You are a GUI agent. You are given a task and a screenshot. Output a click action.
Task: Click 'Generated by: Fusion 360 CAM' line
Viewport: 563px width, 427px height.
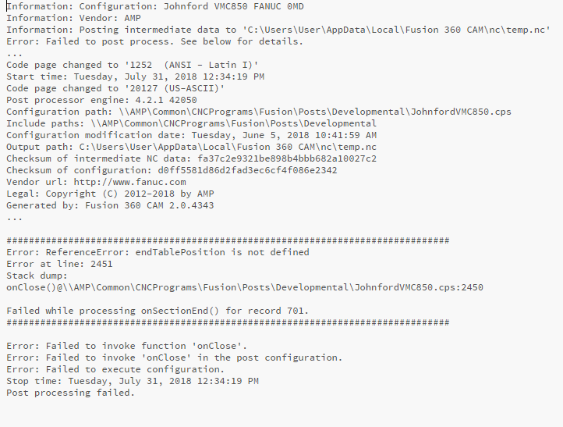pos(110,205)
